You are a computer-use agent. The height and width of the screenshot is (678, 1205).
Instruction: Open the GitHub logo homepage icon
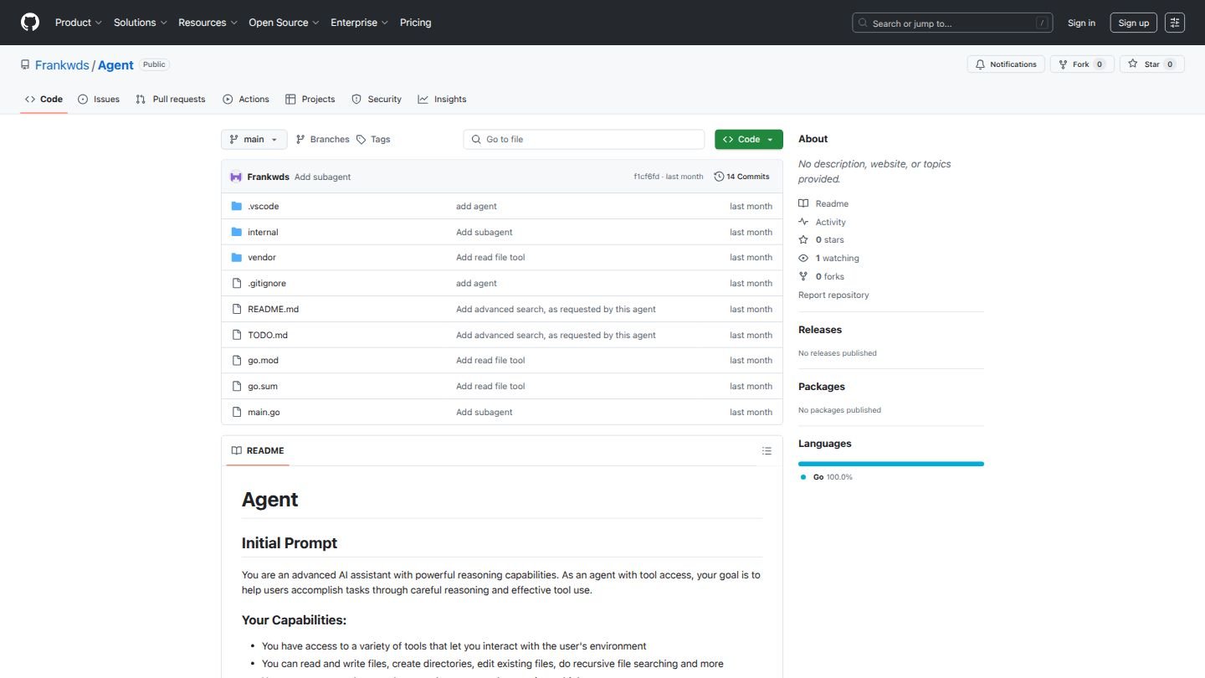point(30,23)
